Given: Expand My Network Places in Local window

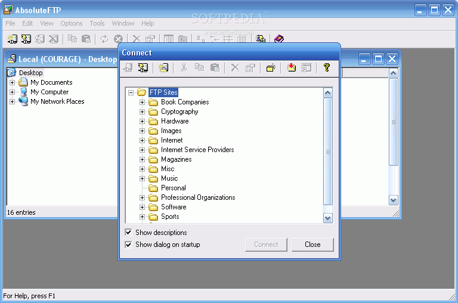Looking at the screenshot, I should (12, 101).
